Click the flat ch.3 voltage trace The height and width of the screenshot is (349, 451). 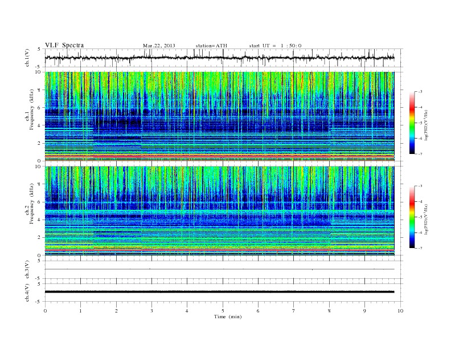[219, 269]
